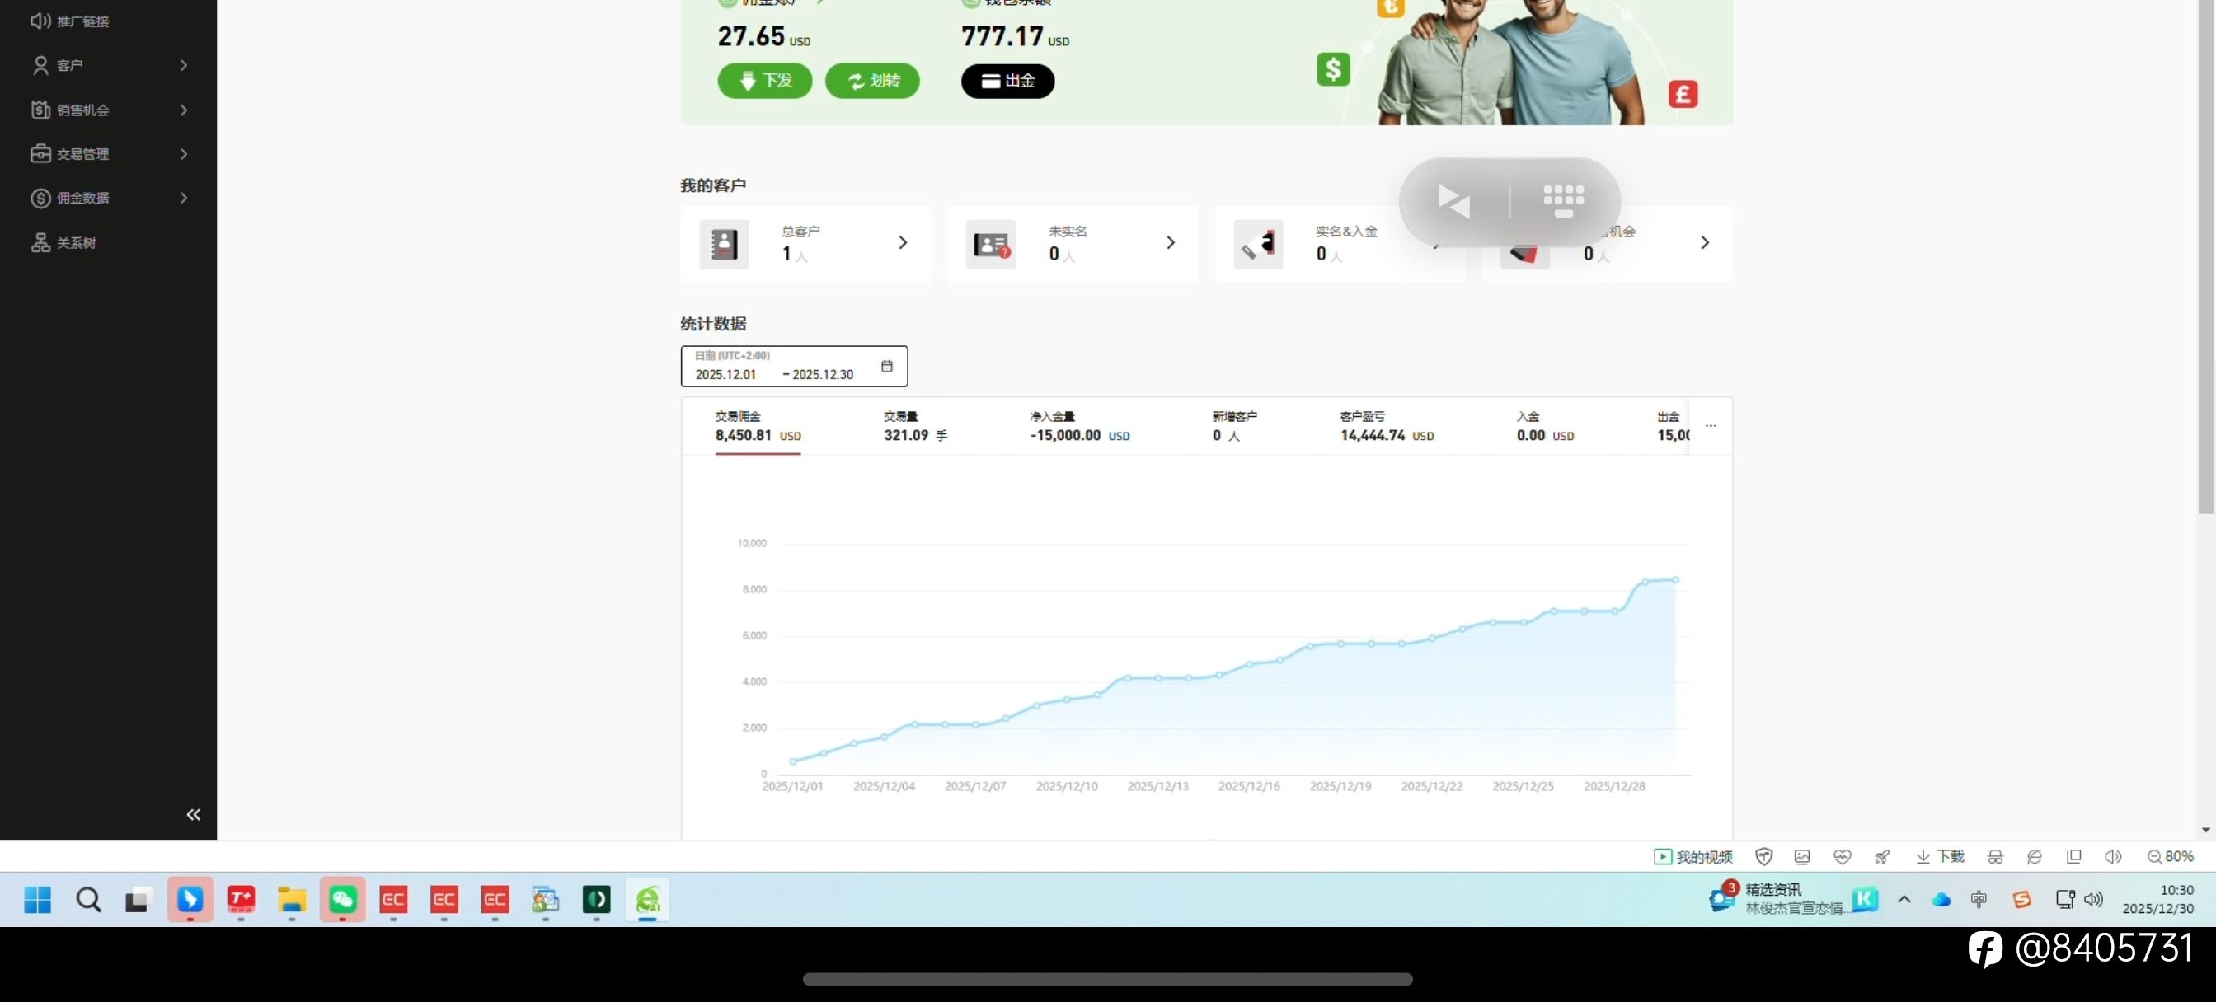Image resolution: width=2216 pixels, height=1002 pixels.
Task: Click the green 下发 button
Action: (x=764, y=81)
